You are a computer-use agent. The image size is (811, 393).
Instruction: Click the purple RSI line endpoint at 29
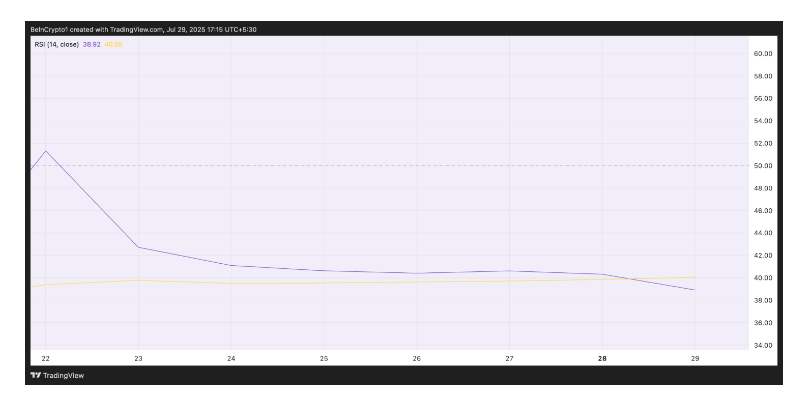[694, 290]
